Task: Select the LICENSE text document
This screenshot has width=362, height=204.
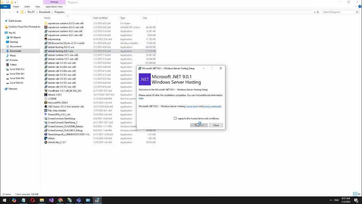Action: [x=52, y=99]
